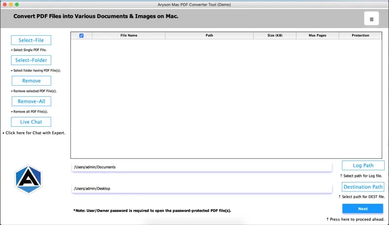This screenshot has height=225, width=389.
Task: Click the Select-Folder button
Action: (31, 60)
